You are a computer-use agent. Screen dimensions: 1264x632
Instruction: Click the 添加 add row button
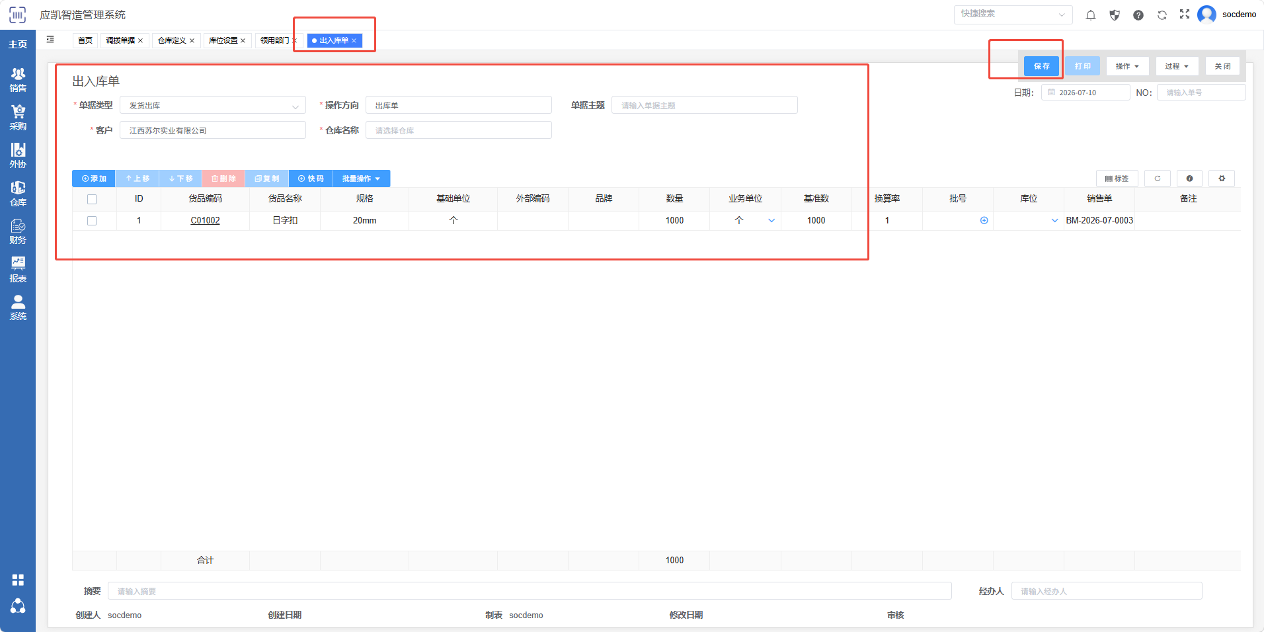click(x=94, y=178)
